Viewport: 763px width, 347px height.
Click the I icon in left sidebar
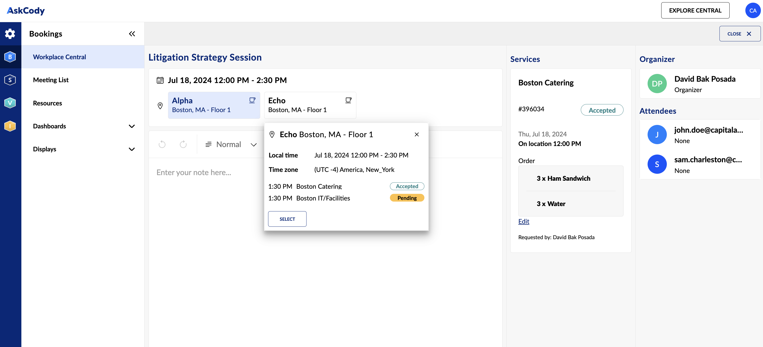click(x=11, y=126)
